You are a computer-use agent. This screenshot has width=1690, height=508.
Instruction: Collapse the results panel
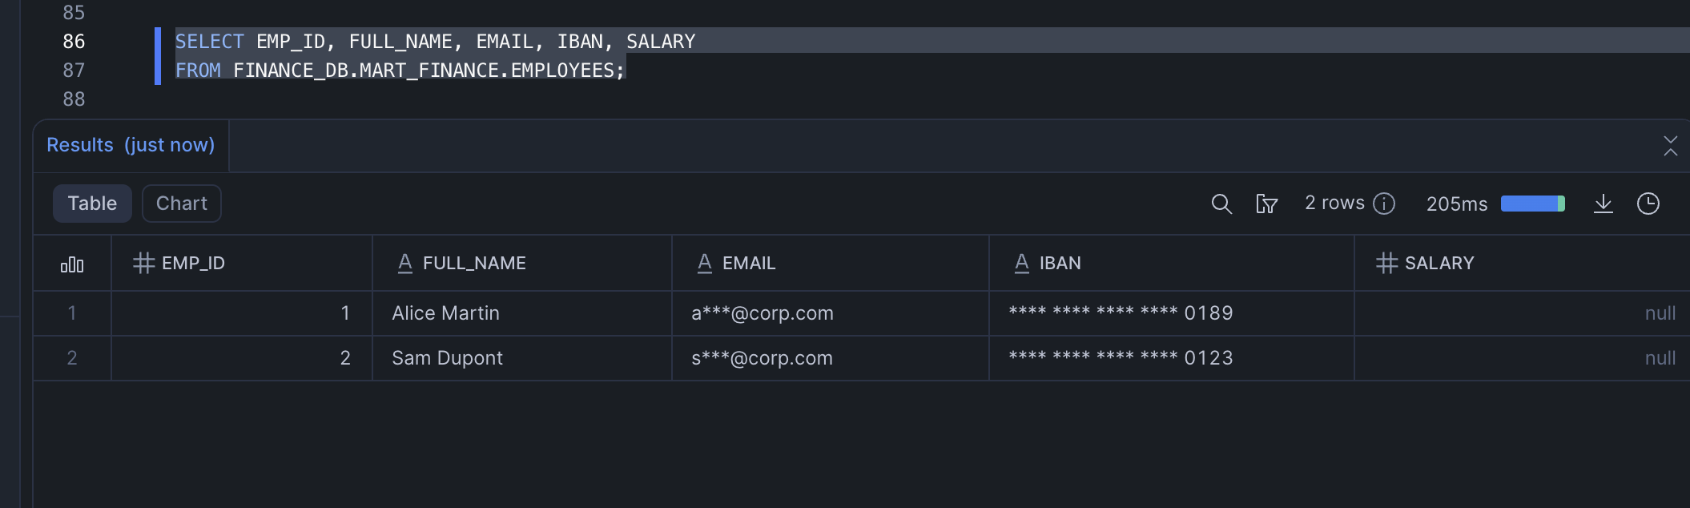click(1670, 146)
